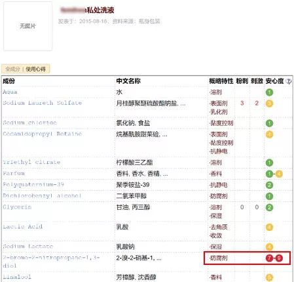The width and height of the screenshot is (294, 282).
Task: Click the 保湿 property in Glycerin row
Action: pos(215,216)
